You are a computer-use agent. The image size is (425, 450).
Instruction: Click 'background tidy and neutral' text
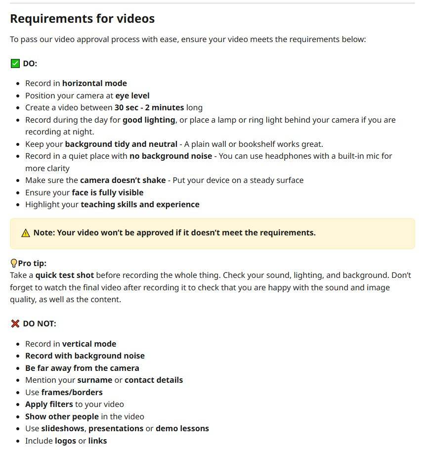click(x=121, y=144)
